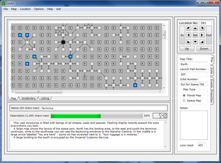This screenshot has width=221, height=163.
Task: Click the southwest direction arrow button
Action: tap(189, 42)
